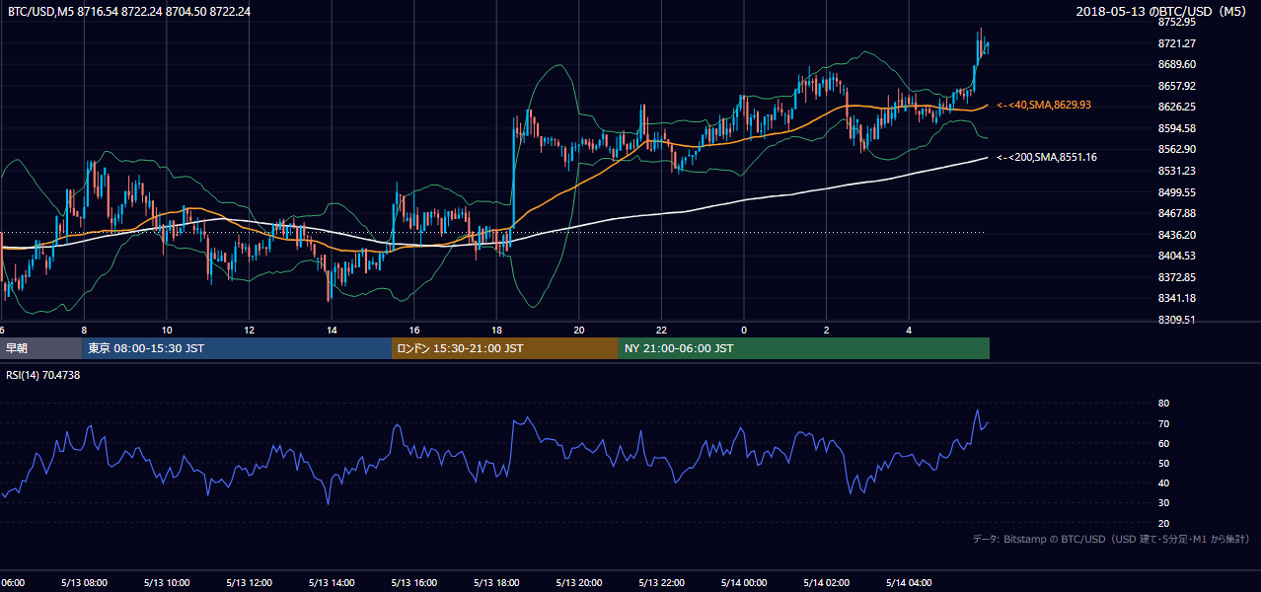The width and height of the screenshot is (1261, 592).
Task: Click the price axis value 8721.27
Action: (1177, 43)
